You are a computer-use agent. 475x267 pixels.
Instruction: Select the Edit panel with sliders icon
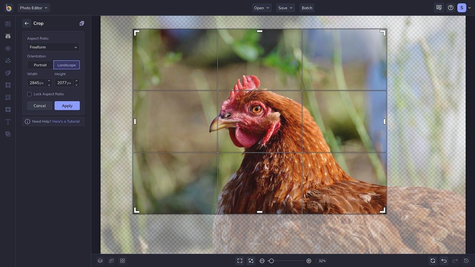(8, 36)
